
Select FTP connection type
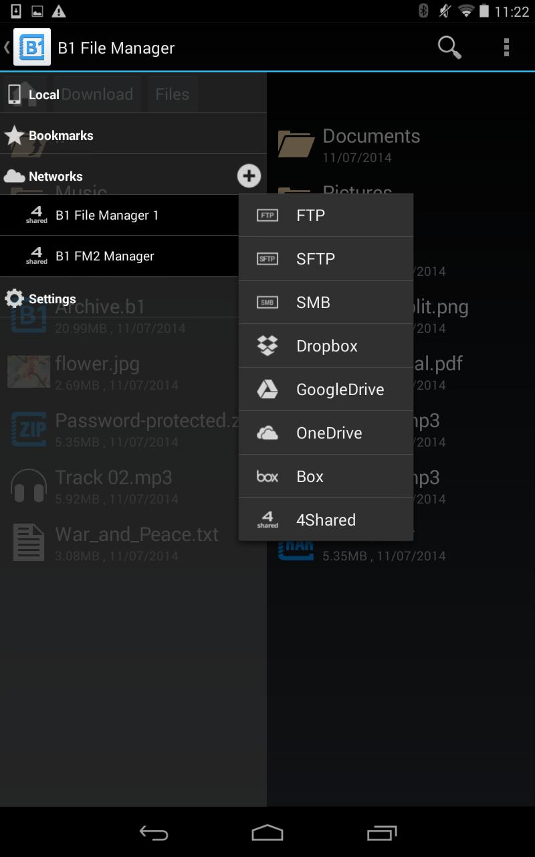click(x=326, y=216)
